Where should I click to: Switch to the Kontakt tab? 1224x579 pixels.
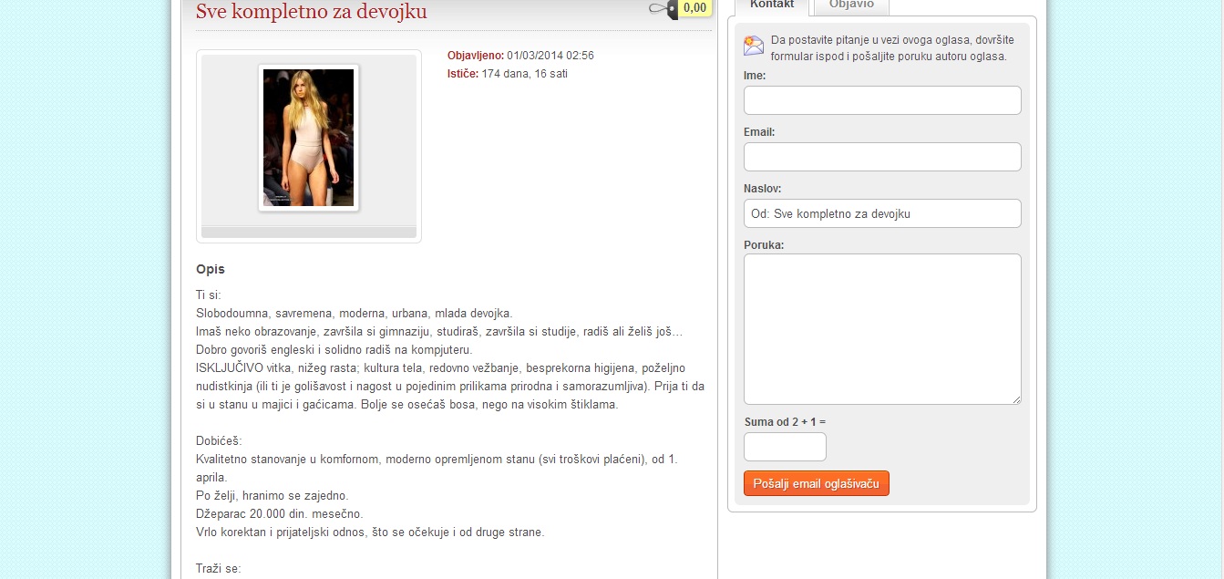point(771,5)
